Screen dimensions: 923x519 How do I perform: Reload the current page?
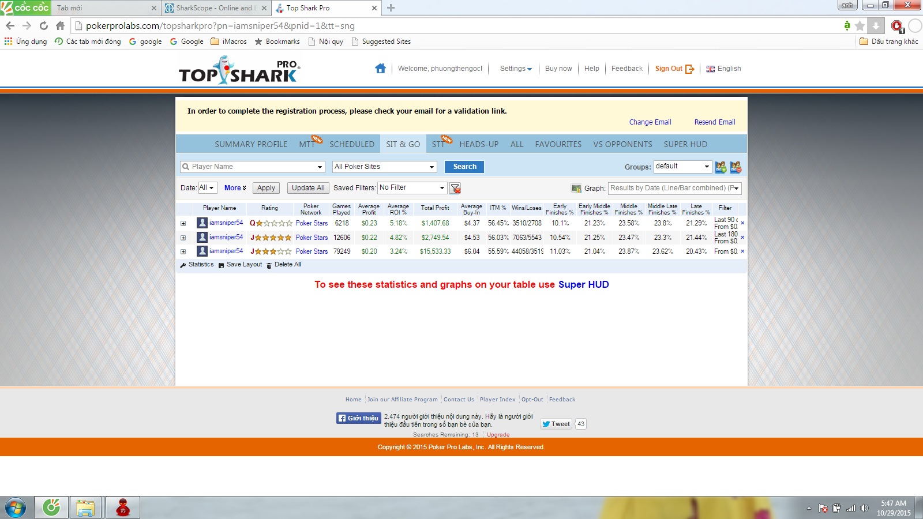(x=44, y=25)
